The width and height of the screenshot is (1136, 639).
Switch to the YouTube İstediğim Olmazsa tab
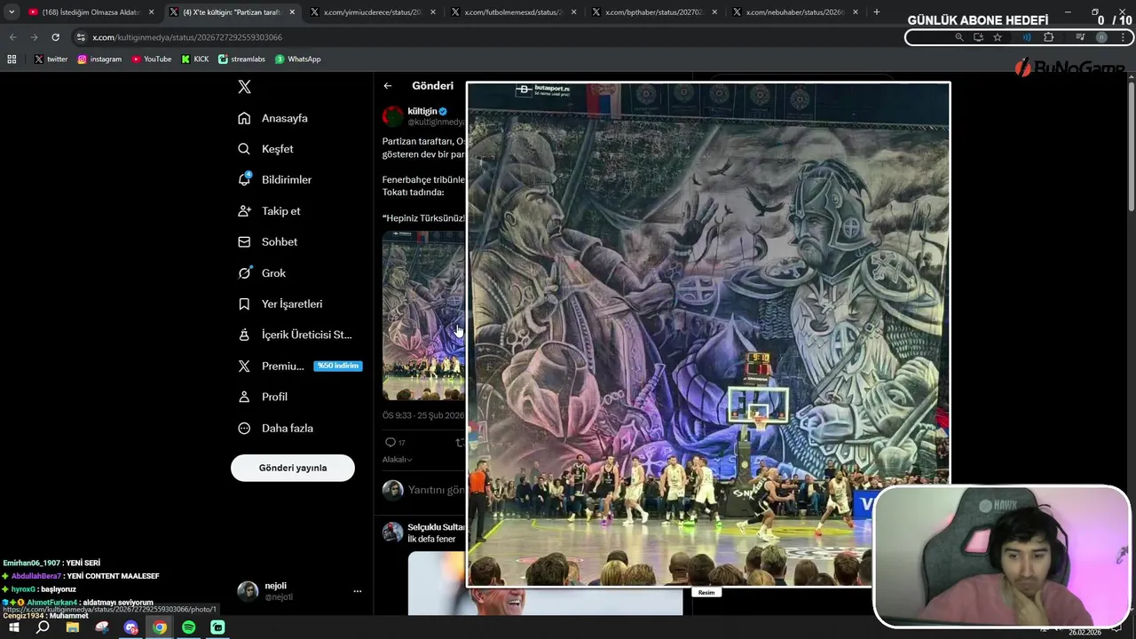coord(89,12)
